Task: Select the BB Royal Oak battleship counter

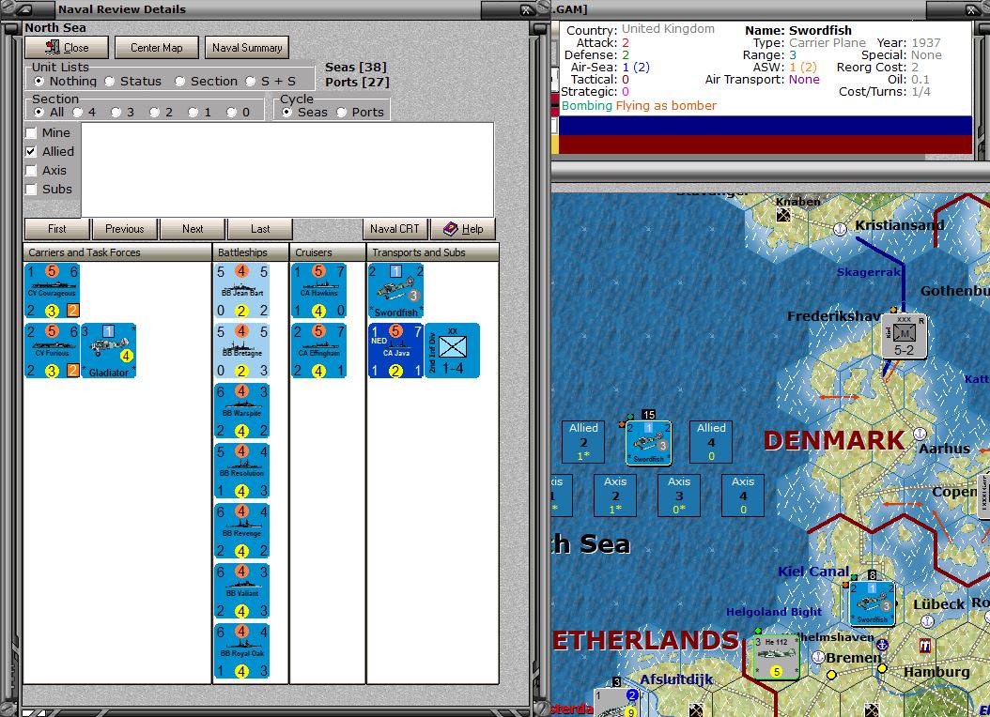Action: coord(241,650)
